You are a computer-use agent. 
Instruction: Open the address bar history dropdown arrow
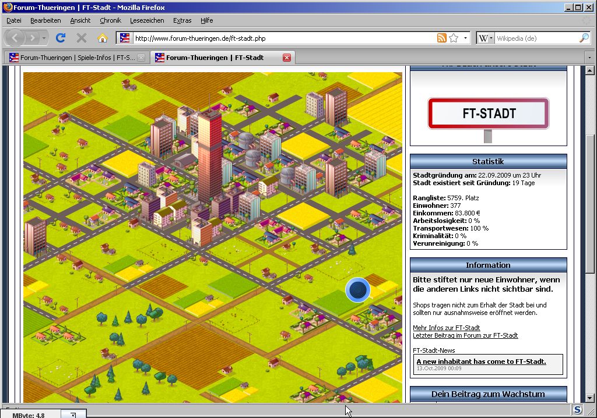click(465, 38)
